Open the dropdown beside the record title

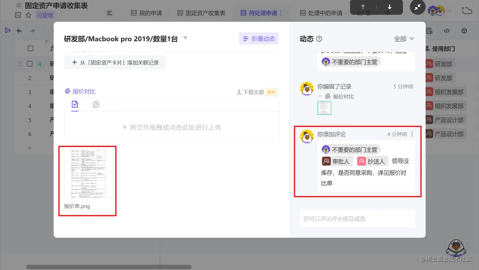pos(185,38)
